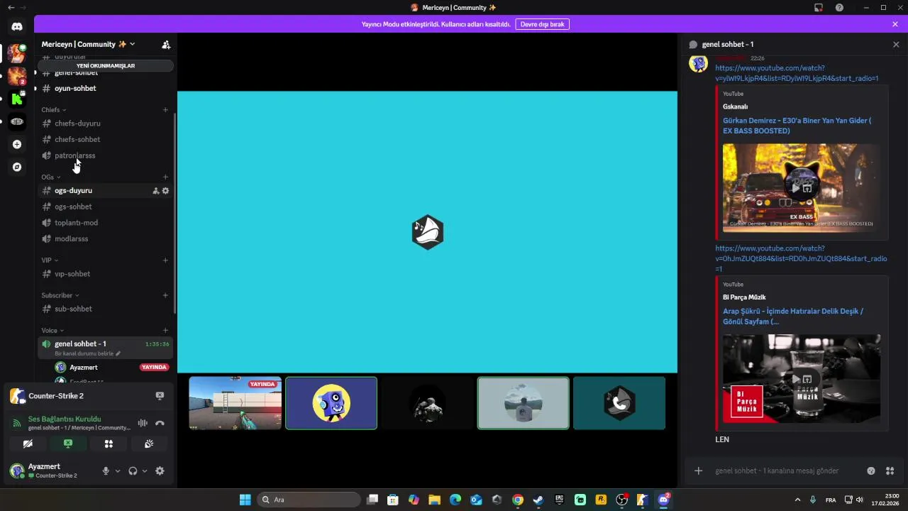Collapse the Chiefs category
Screen dimensions: 908x511
[53, 110]
